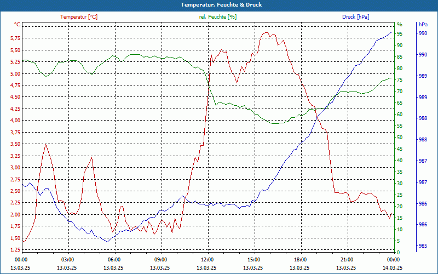Click the blue 'hPa' axis unit label
The image size is (438, 274).
423,25
